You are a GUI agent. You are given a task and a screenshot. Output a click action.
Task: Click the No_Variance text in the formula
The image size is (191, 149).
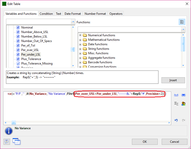[38, 94]
